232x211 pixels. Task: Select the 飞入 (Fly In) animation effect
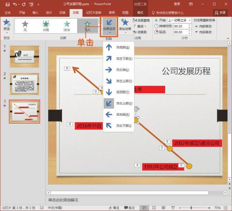click(x=87, y=26)
